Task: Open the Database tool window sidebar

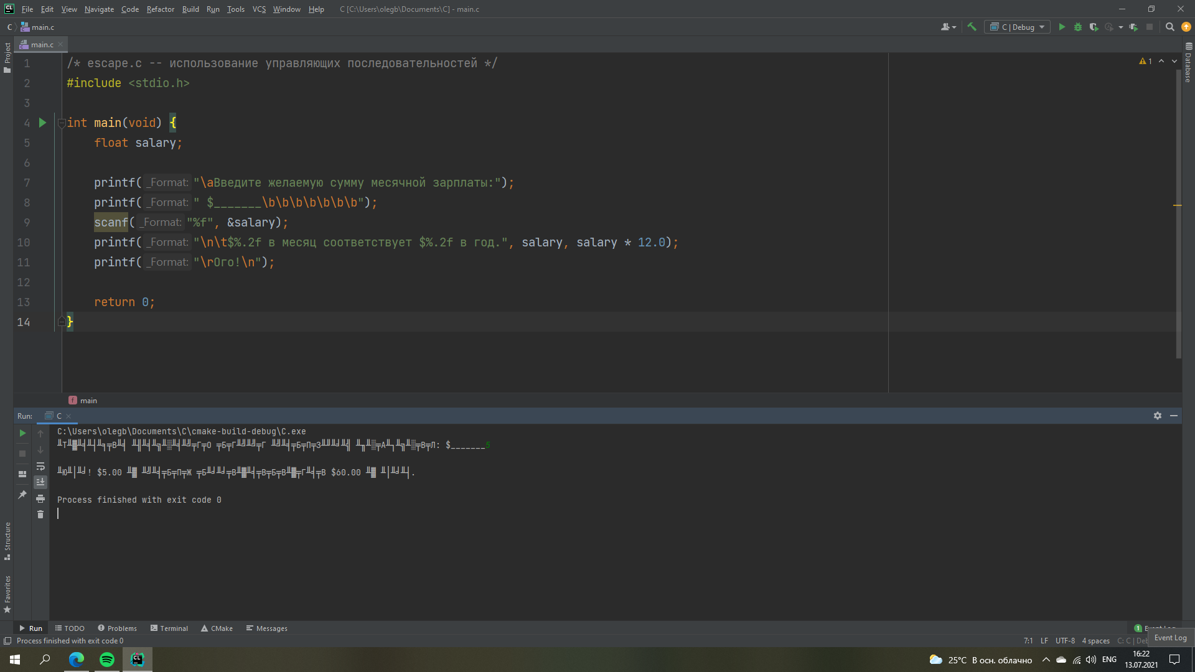Action: point(1188,62)
